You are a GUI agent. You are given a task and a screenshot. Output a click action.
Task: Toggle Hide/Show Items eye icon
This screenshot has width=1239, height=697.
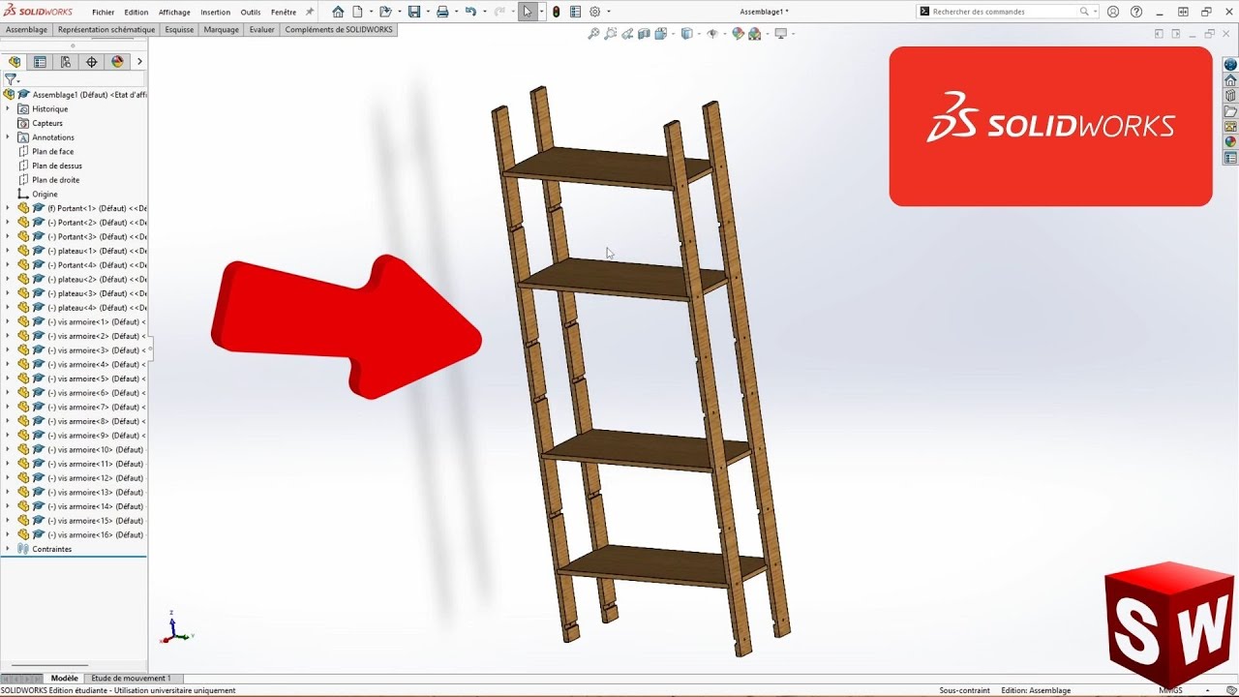(712, 33)
